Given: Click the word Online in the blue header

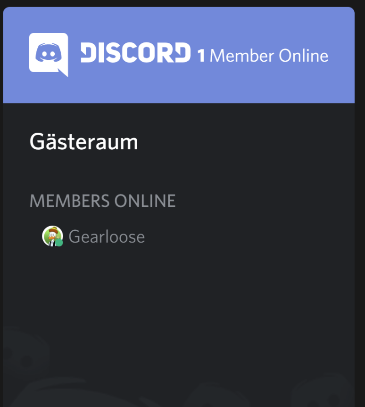Looking at the screenshot, I should tap(303, 56).
